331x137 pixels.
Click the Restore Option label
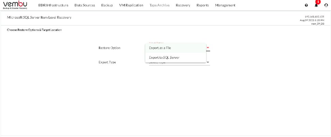pyautogui.click(x=109, y=48)
